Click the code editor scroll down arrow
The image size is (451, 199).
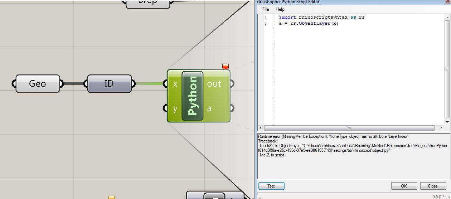[447, 122]
